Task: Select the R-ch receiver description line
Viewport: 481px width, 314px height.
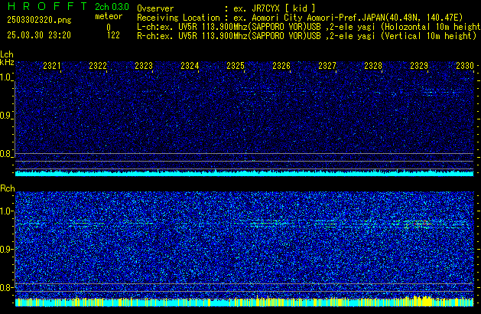Action: pyautogui.click(x=307, y=36)
